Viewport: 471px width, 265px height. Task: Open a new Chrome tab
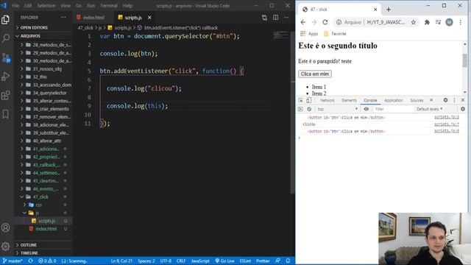pos(389,10)
